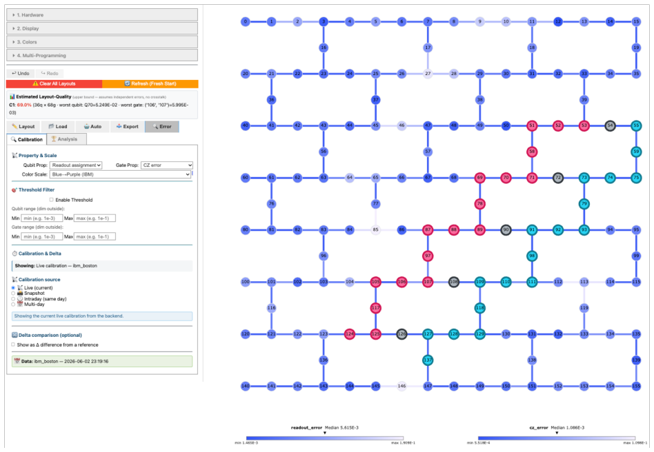
Task: Click teal qubit node 79
Action: tap(584, 204)
